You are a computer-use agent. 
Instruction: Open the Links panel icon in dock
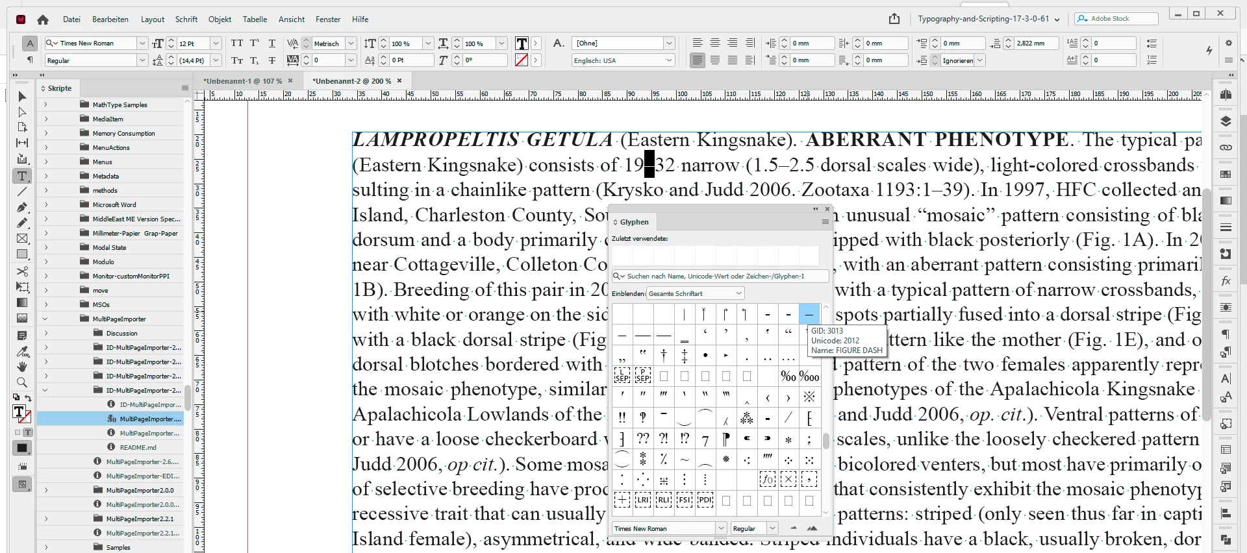click(1226, 147)
